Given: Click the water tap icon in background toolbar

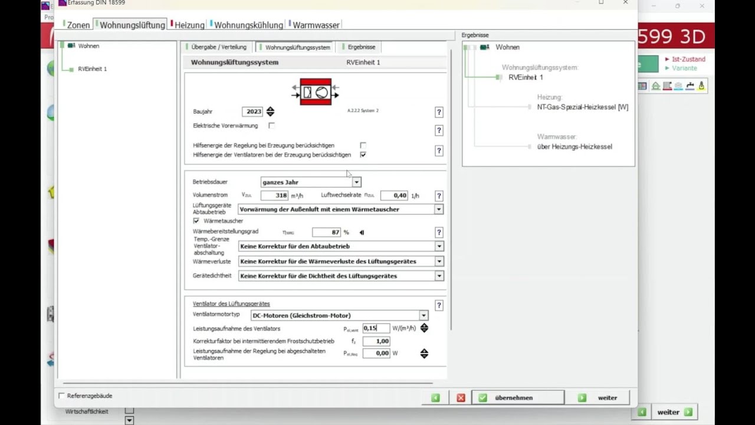Looking at the screenshot, I should [690, 86].
